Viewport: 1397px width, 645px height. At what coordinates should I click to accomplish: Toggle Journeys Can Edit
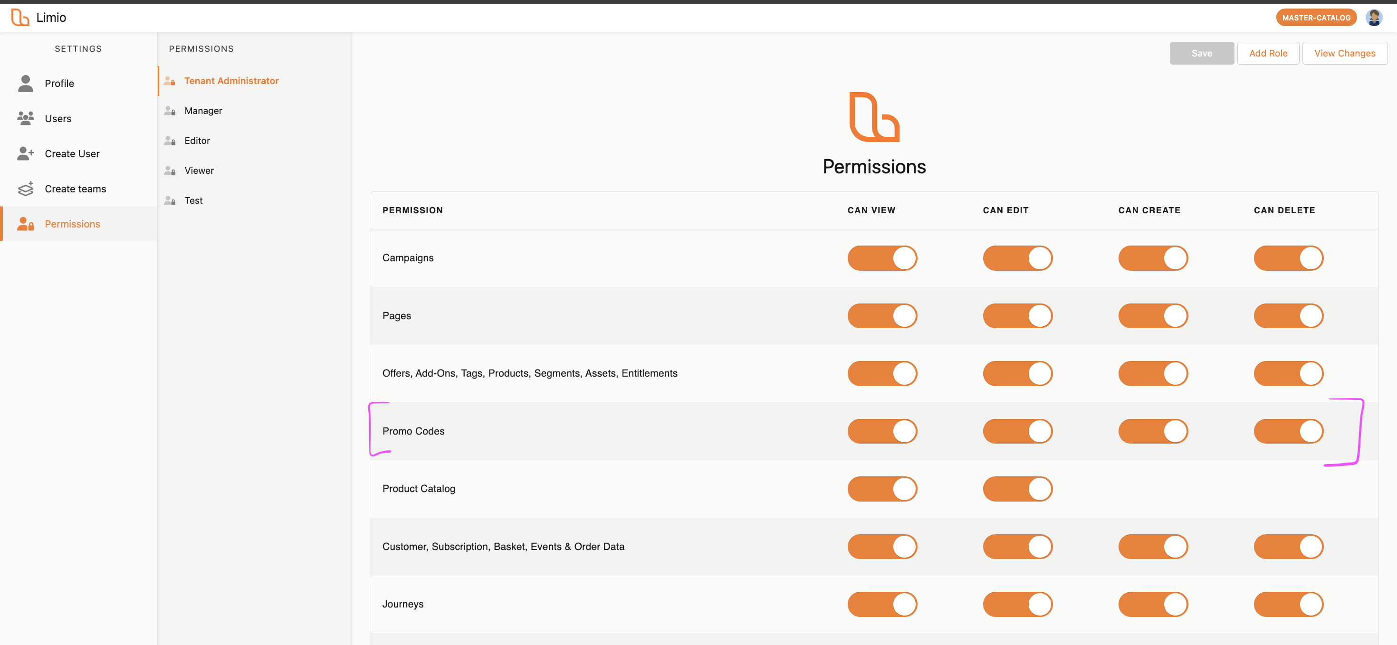point(1018,604)
